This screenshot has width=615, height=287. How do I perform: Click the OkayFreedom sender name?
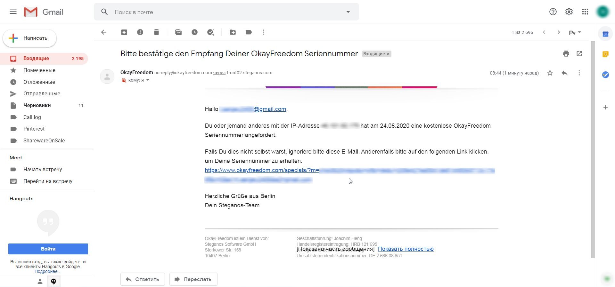click(137, 73)
